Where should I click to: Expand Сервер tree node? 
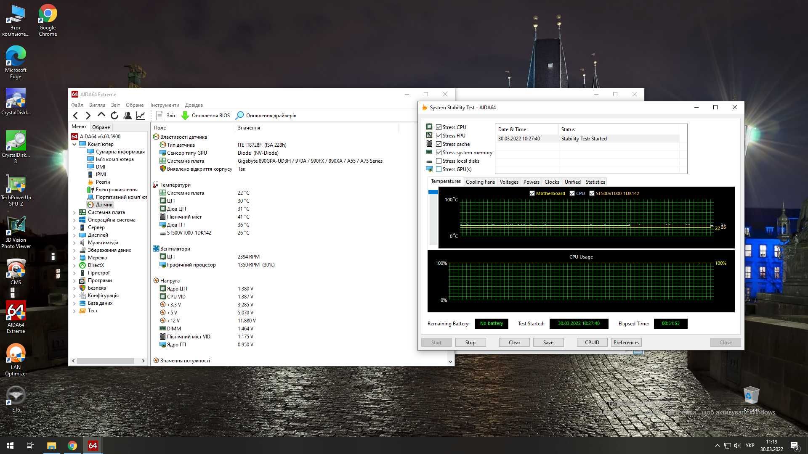coord(74,227)
